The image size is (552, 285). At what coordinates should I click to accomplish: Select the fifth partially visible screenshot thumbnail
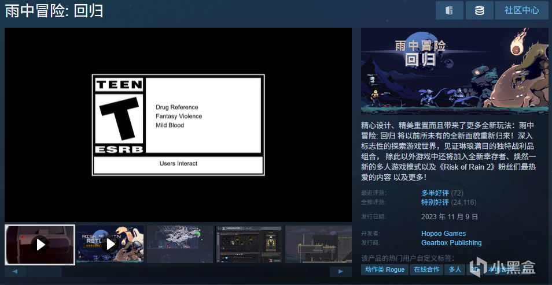click(x=318, y=244)
